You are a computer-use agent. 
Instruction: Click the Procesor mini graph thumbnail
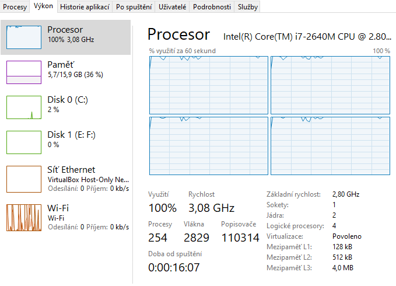(24, 37)
